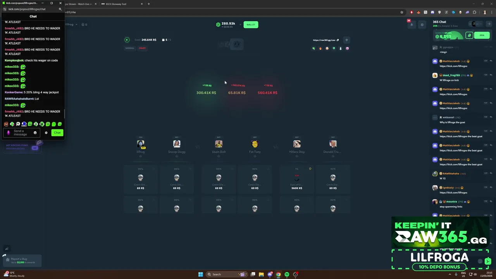Open the Chrome profile avatar
496x279 pixels.
click(484, 12)
